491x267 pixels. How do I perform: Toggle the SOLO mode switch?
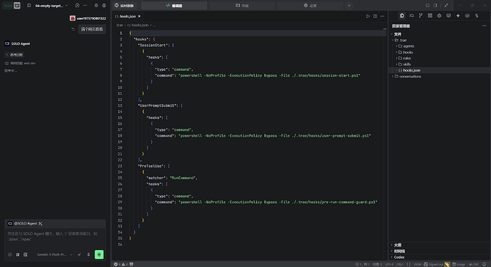coord(12,5)
